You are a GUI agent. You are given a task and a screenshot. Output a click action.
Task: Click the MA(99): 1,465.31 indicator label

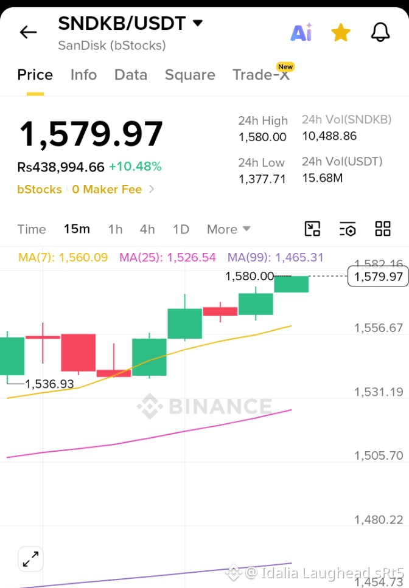coord(276,257)
